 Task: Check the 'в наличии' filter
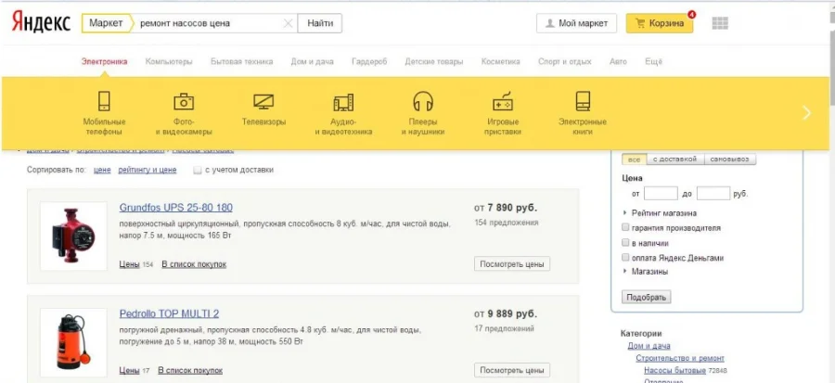(x=625, y=243)
